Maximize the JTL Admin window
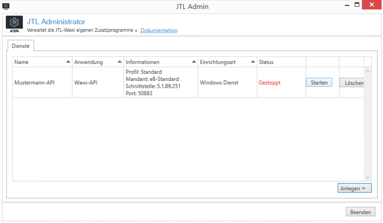This screenshot has height=223, width=383. click(357, 5)
